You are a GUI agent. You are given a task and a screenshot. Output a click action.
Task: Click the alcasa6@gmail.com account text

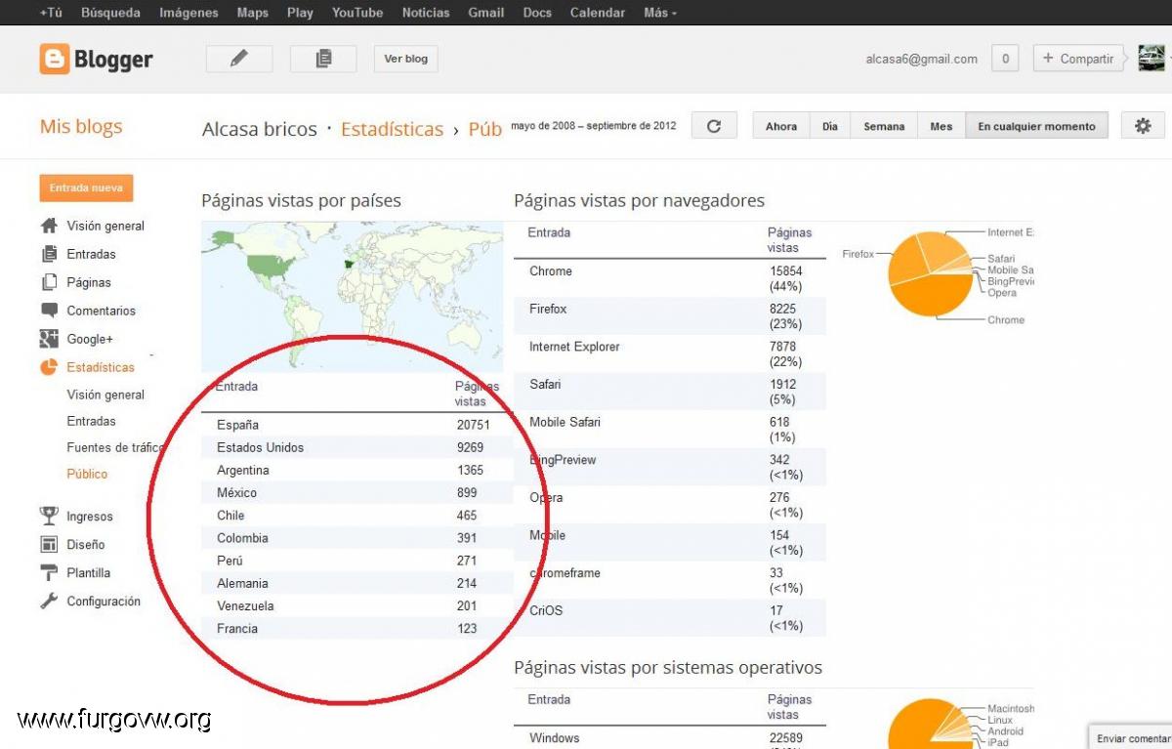point(921,59)
